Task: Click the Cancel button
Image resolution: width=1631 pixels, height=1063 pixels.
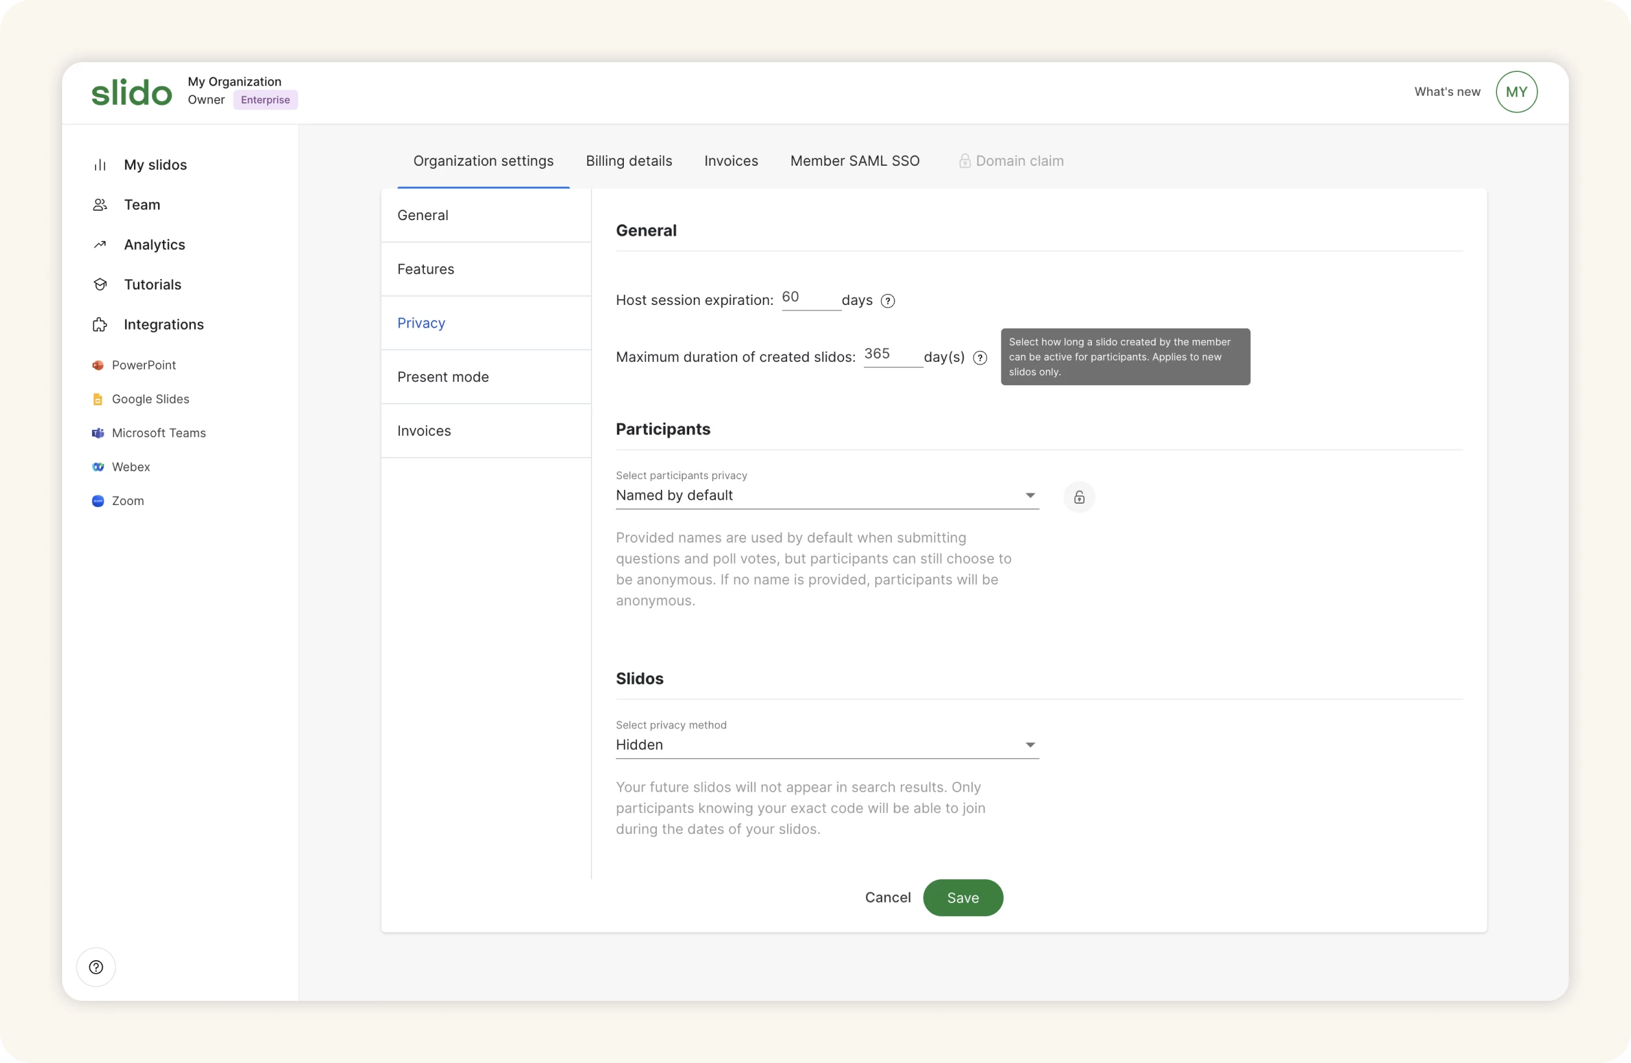Action: point(887,898)
